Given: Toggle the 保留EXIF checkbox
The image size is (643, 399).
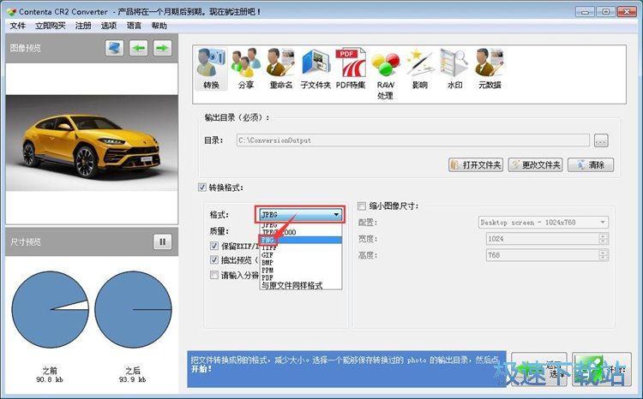Looking at the screenshot, I should 214,246.
